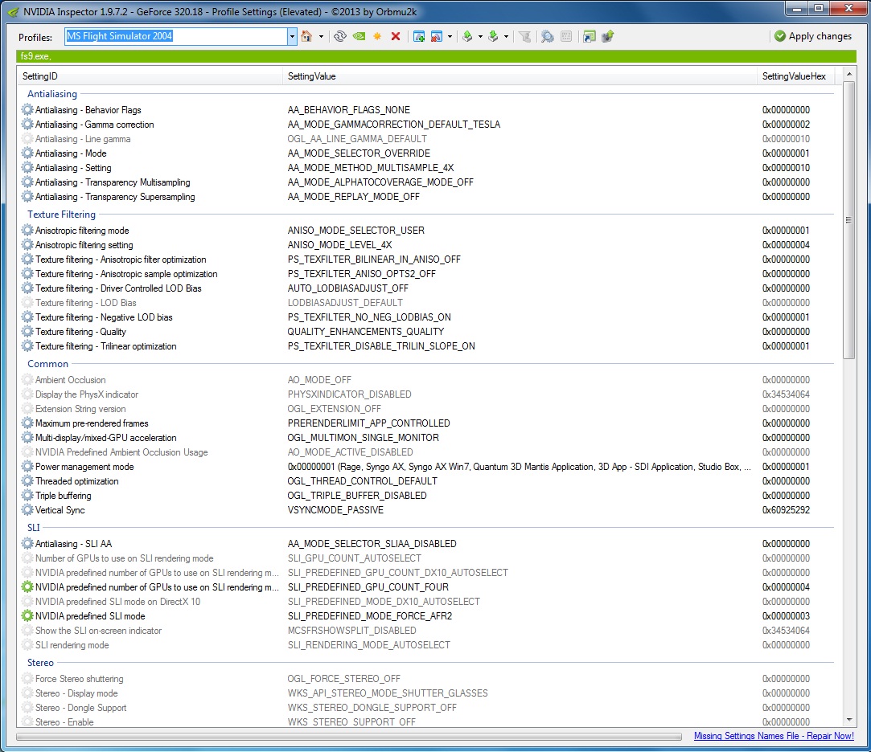Collapse the Stereo group header
Screen dimensions: 871x752
pyautogui.click(x=40, y=663)
